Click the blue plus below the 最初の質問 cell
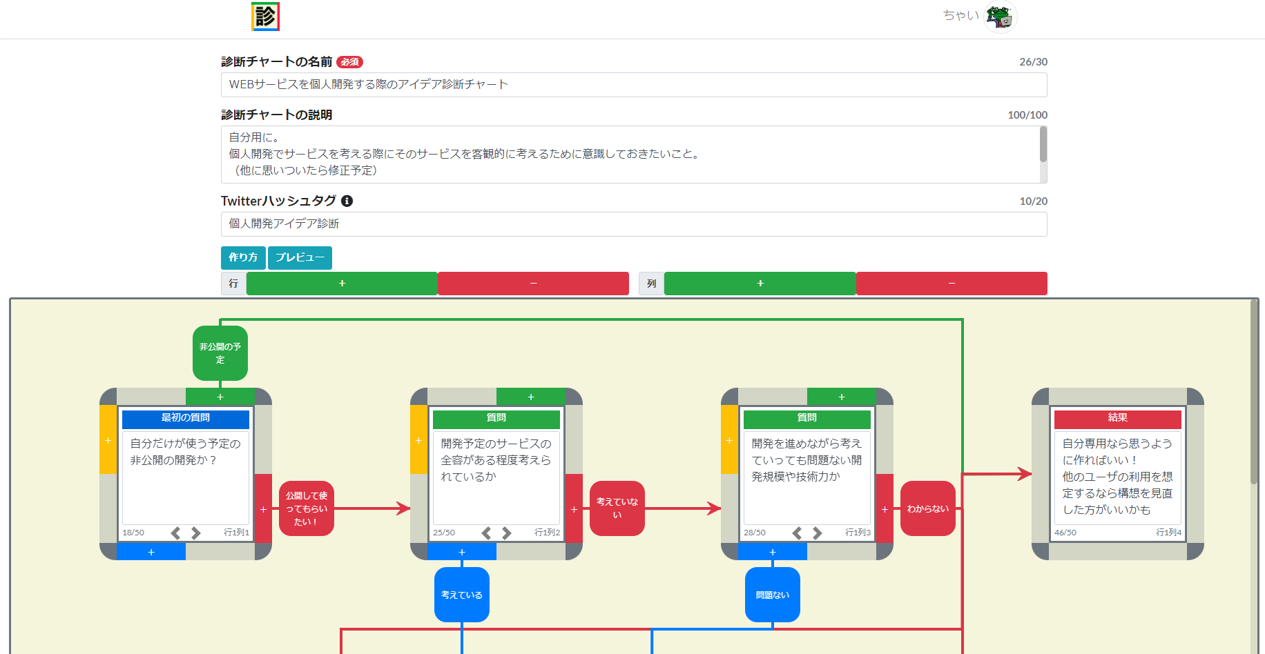Screen dimensions: 1265x654 pos(151,552)
